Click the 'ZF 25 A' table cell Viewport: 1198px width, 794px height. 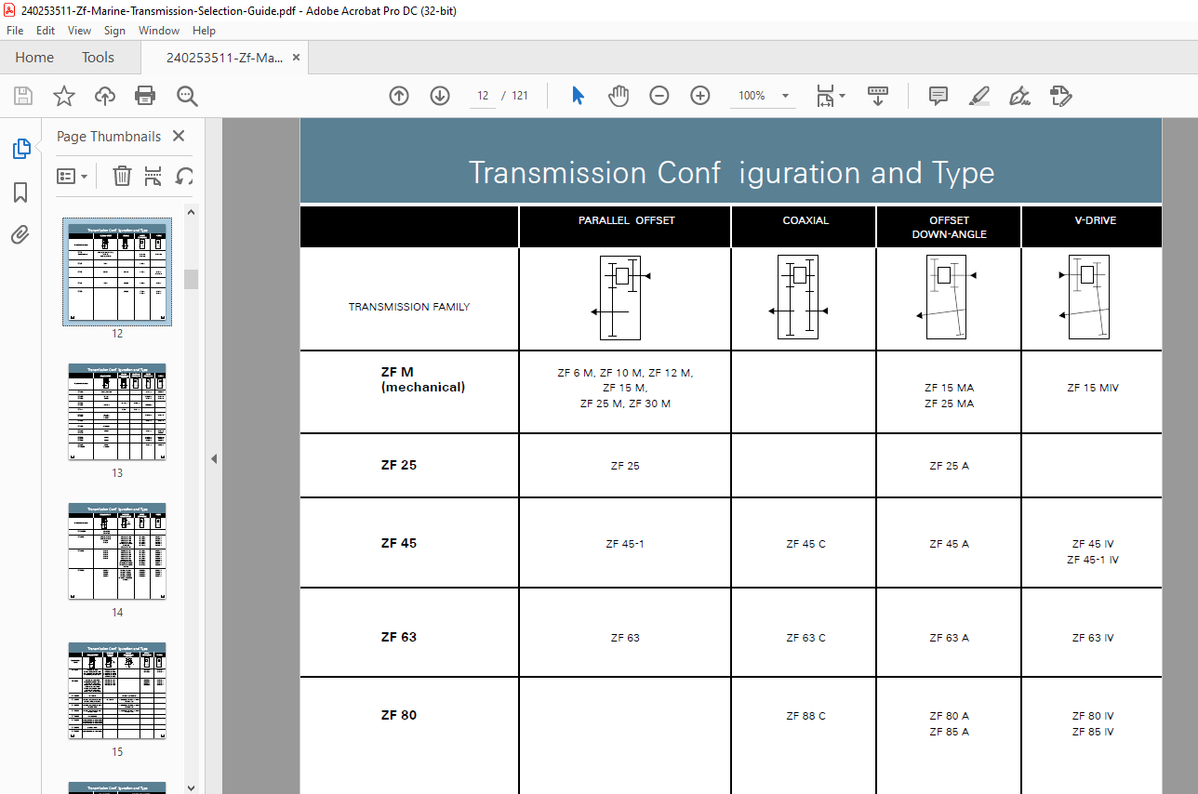pyautogui.click(x=949, y=466)
